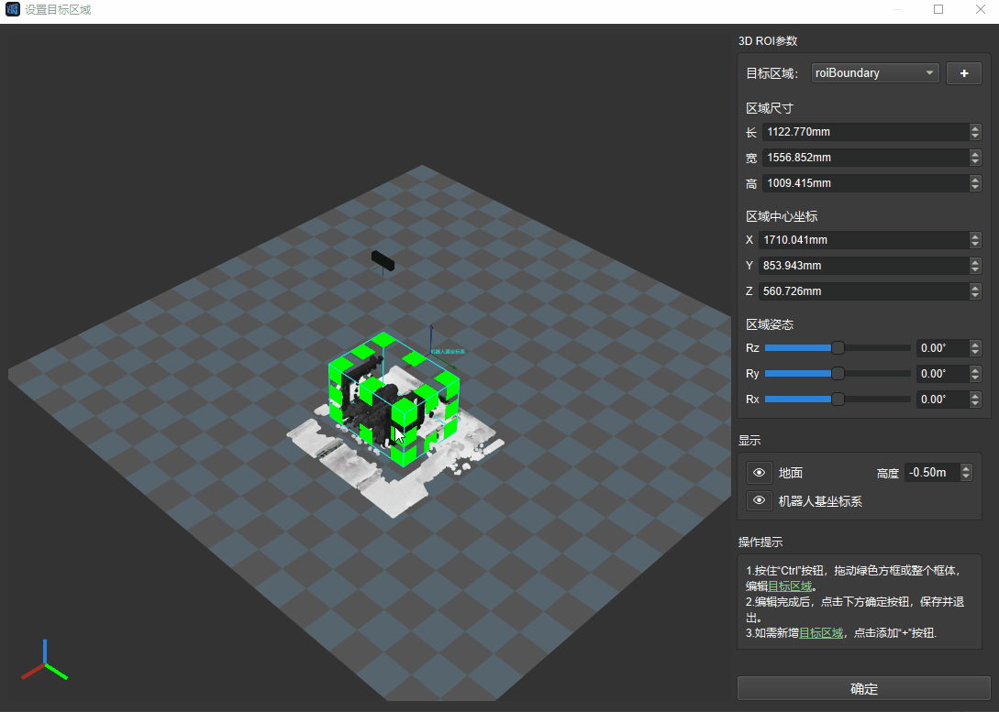Image resolution: width=999 pixels, height=712 pixels.
Task: Click the length 1122.770mm input field
Action: [864, 132]
